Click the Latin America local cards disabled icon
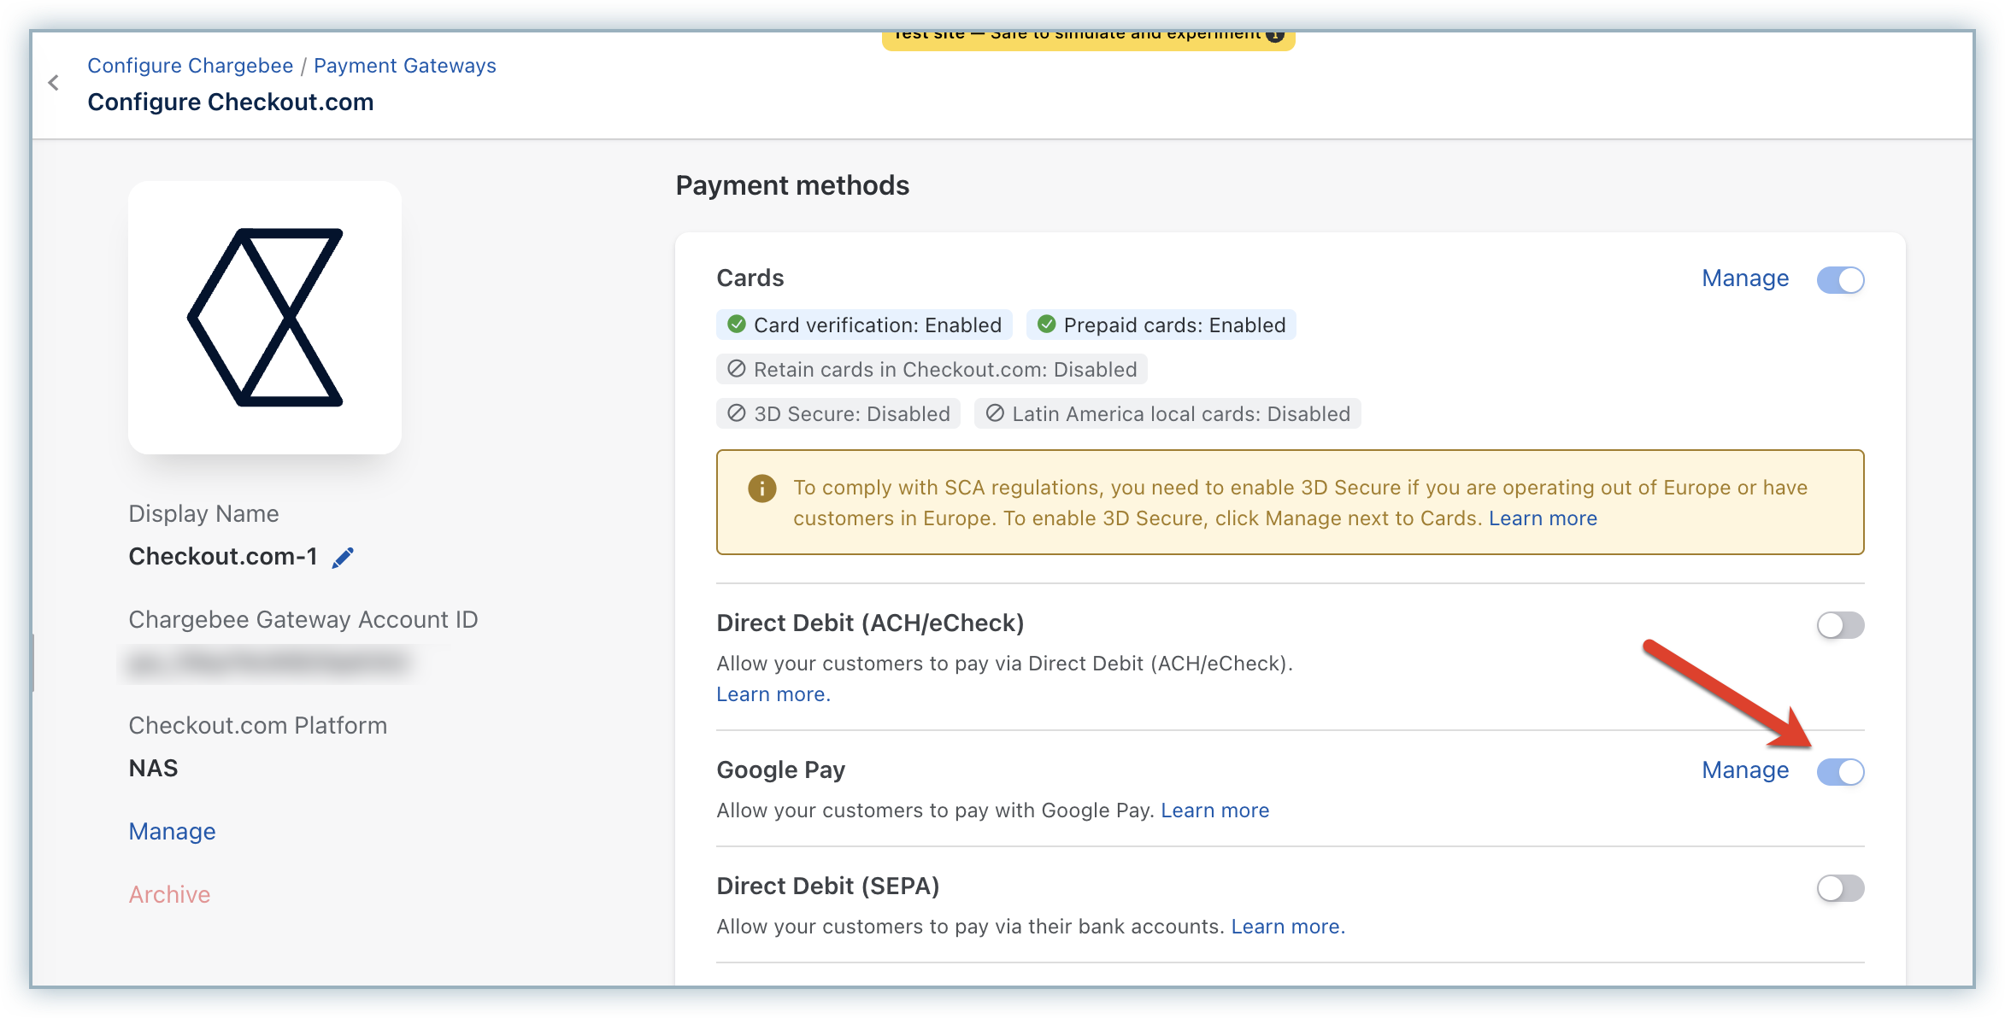This screenshot has height=1018, width=2005. [995, 413]
